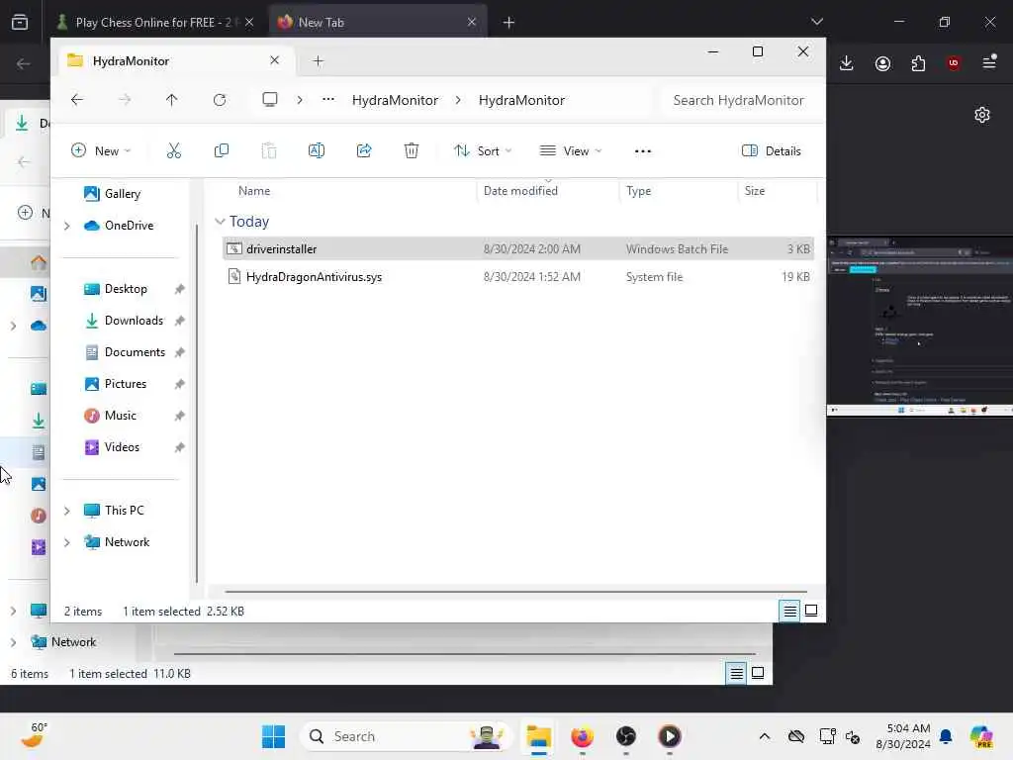Go up one folder level
1013x760 pixels.
tap(171, 100)
